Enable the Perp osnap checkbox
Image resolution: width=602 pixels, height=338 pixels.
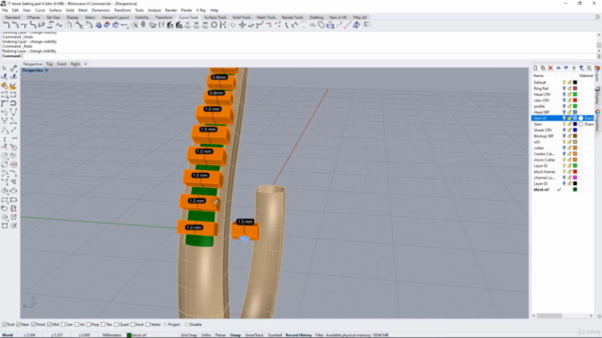point(88,325)
